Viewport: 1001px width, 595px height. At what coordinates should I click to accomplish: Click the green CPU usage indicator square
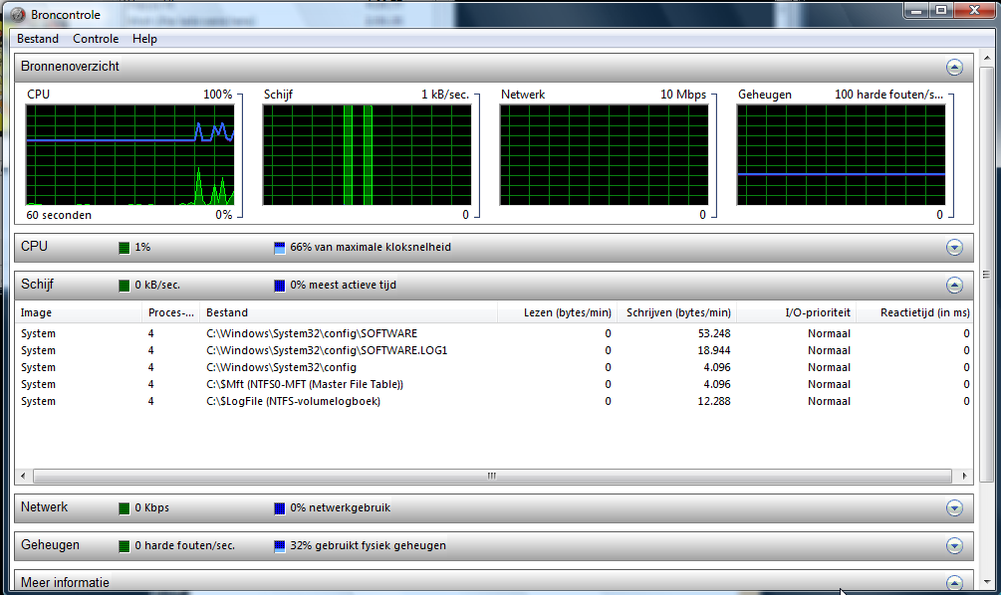[x=124, y=248]
